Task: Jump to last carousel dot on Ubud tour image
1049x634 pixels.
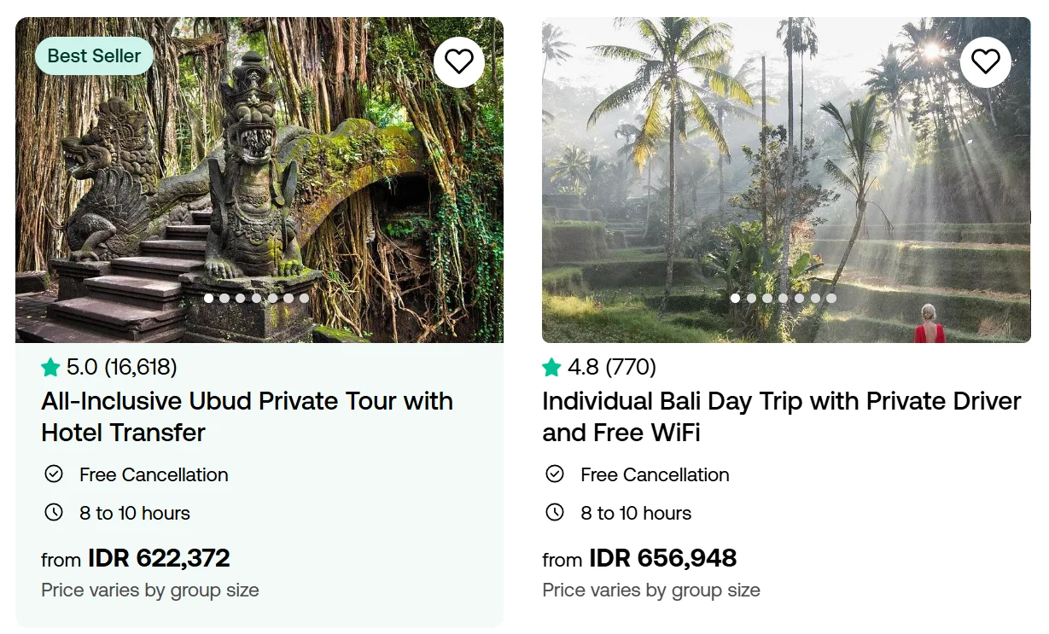Action: point(304,299)
